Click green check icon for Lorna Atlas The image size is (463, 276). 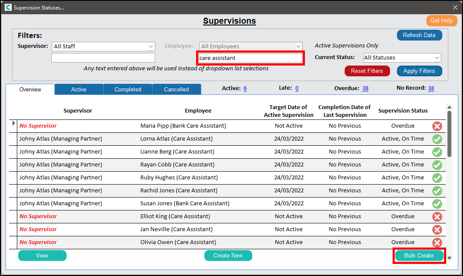[437, 139]
